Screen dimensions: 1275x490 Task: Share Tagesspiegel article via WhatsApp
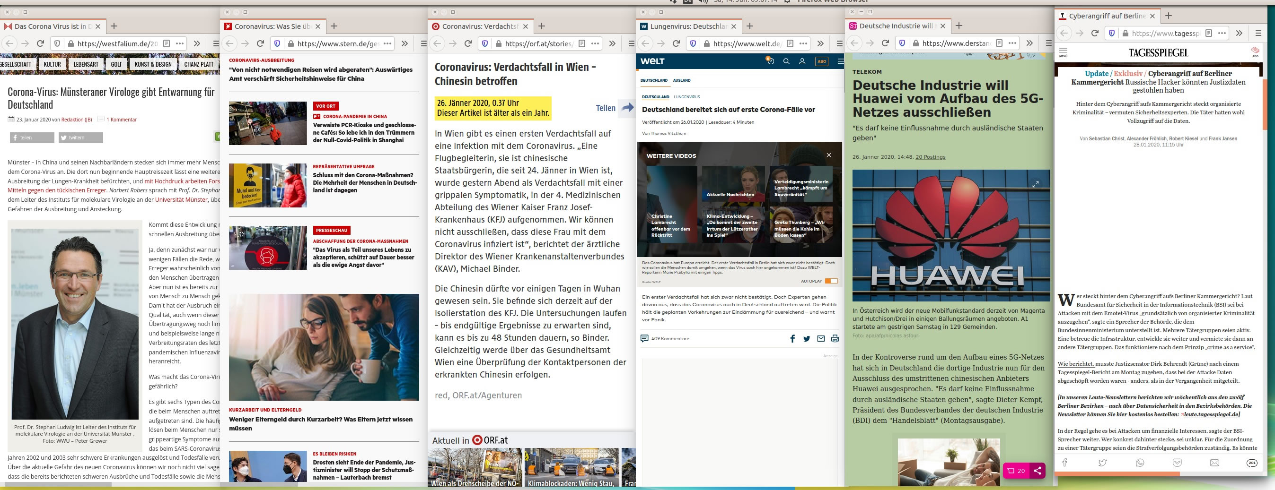point(1140,463)
